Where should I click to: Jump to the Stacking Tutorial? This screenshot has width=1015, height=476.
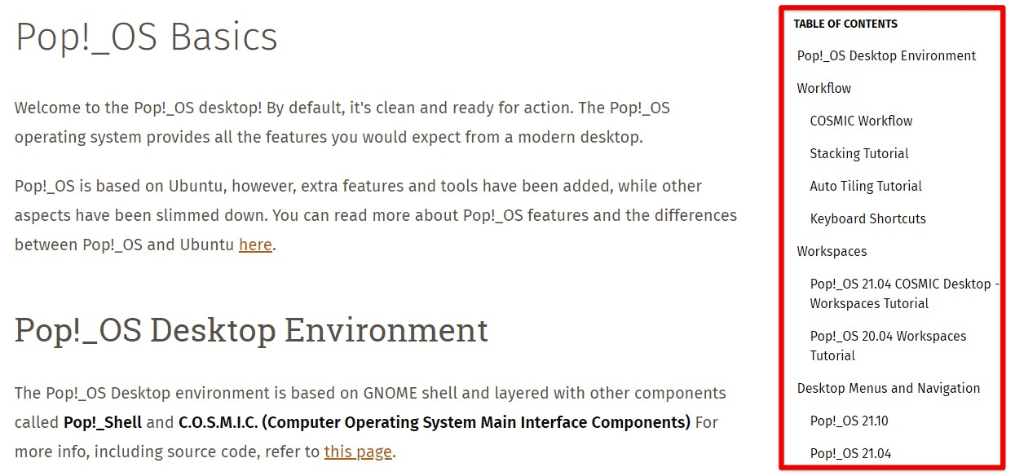point(858,153)
